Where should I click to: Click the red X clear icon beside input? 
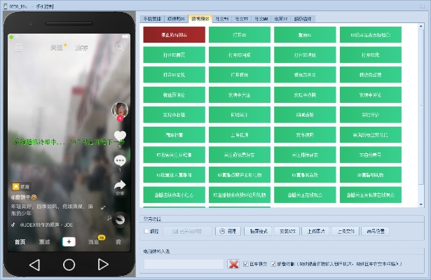[233, 264]
